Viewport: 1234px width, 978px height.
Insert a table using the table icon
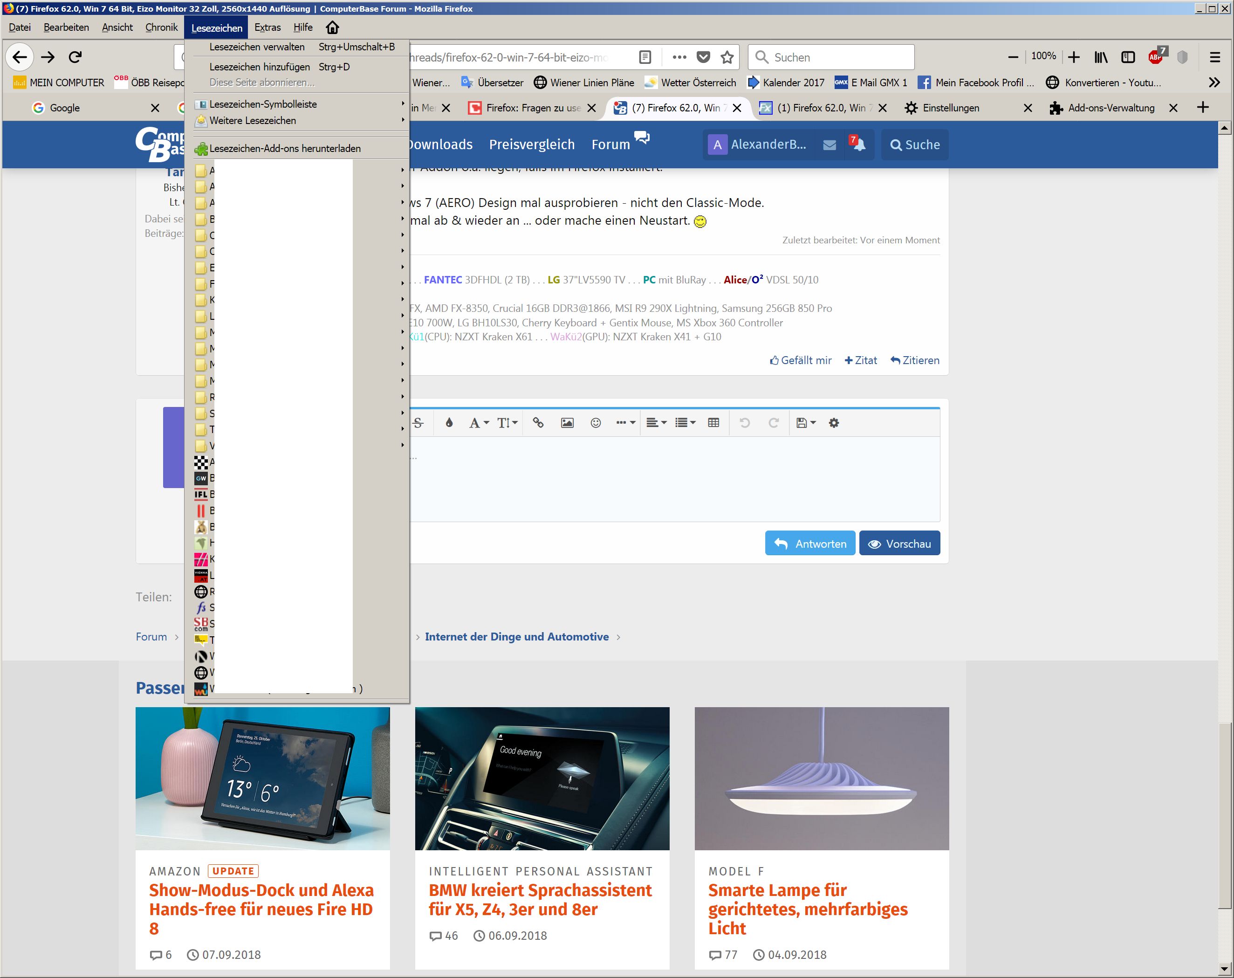tap(713, 423)
